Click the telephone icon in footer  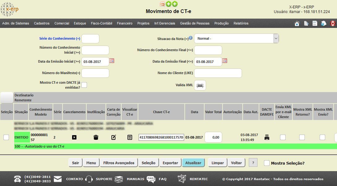point(17,179)
